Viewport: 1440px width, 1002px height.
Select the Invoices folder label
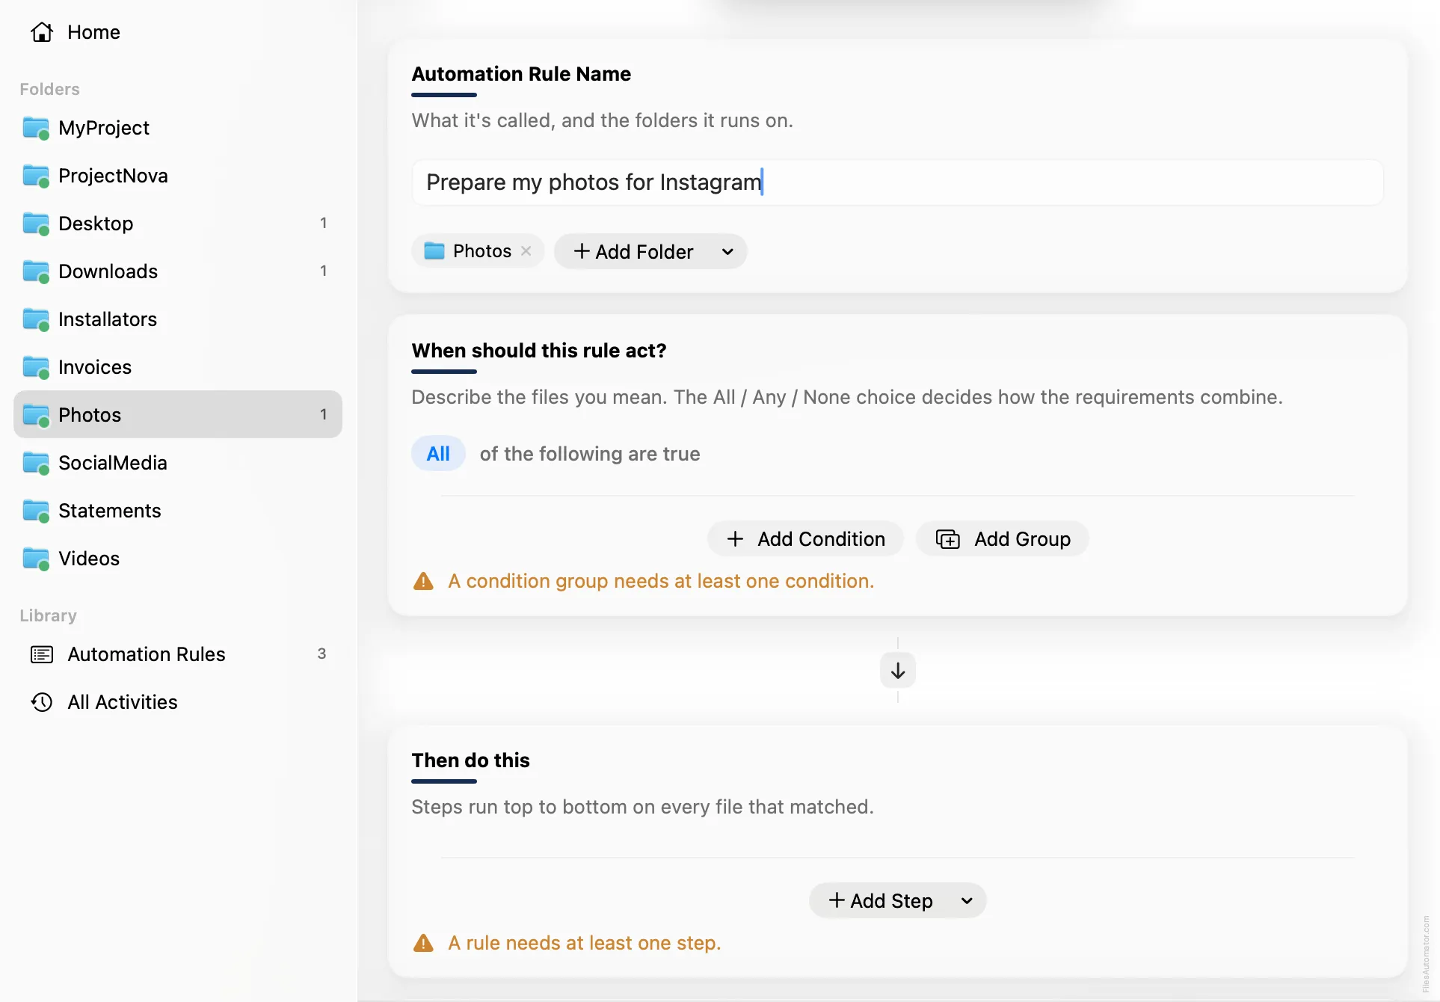point(95,367)
